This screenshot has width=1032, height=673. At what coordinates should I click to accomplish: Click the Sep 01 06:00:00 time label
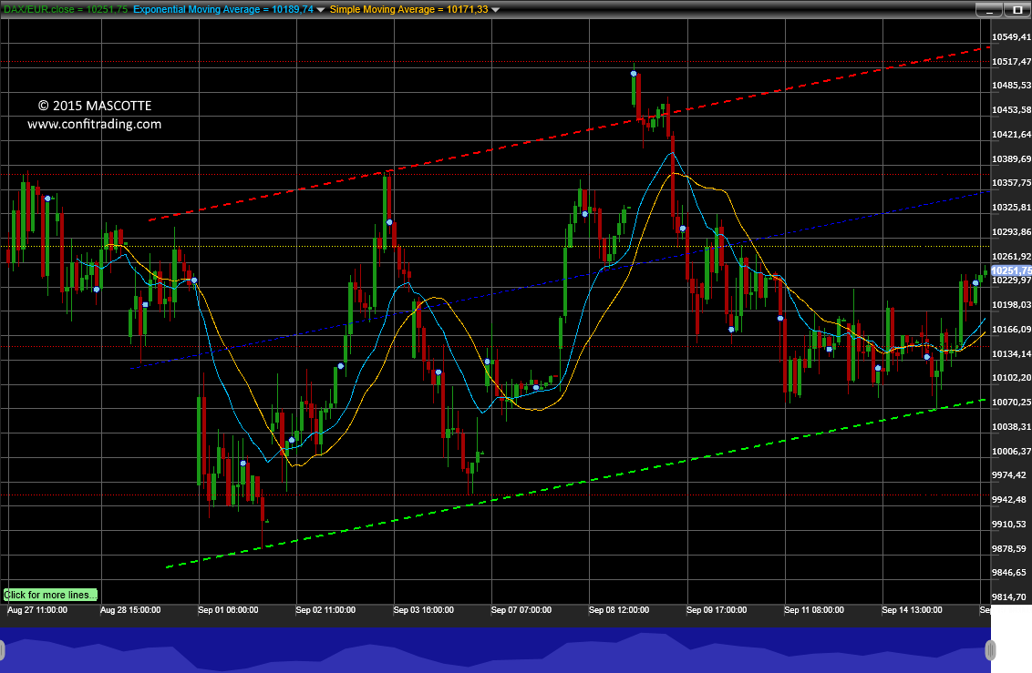pyautogui.click(x=229, y=610)
